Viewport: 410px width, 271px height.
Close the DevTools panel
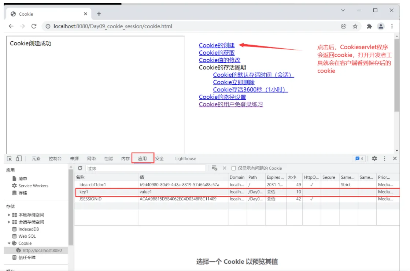coord(395,158)
